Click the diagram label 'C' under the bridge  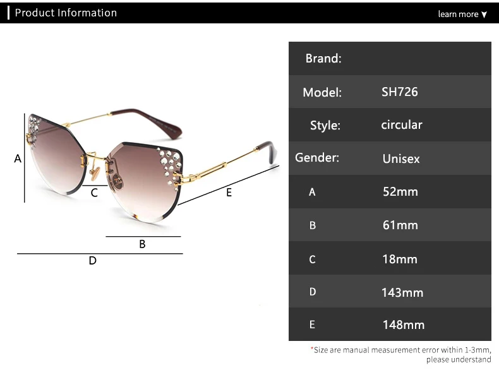coord(94,193)
